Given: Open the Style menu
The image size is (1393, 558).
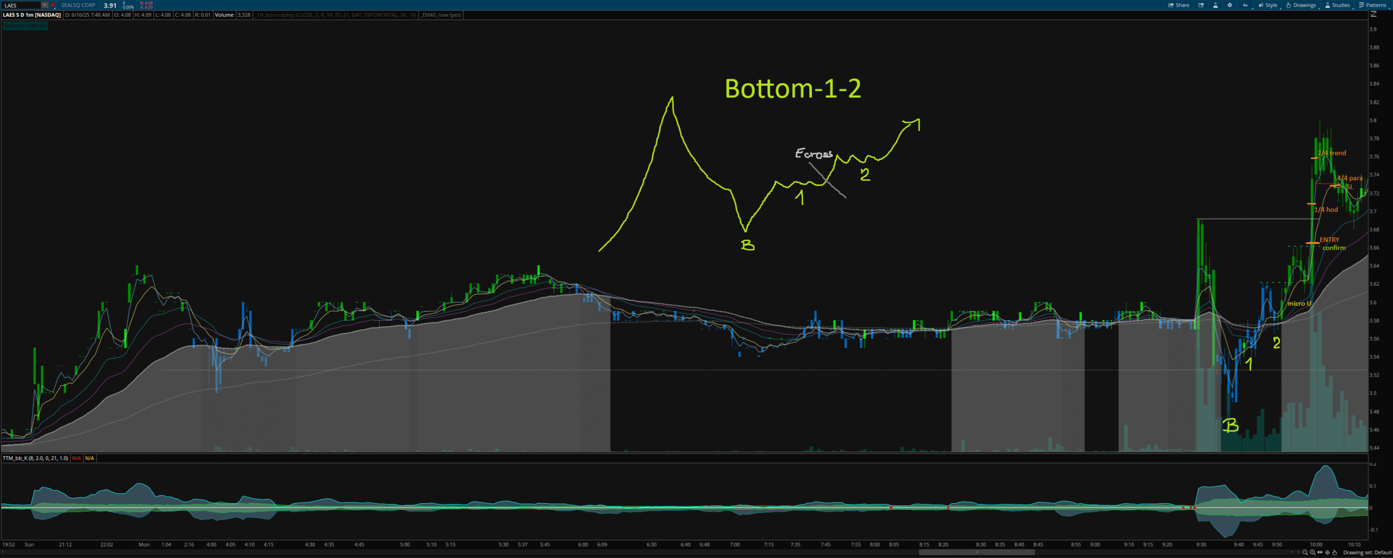Looking at the screenshot, I should (1267, 5).
